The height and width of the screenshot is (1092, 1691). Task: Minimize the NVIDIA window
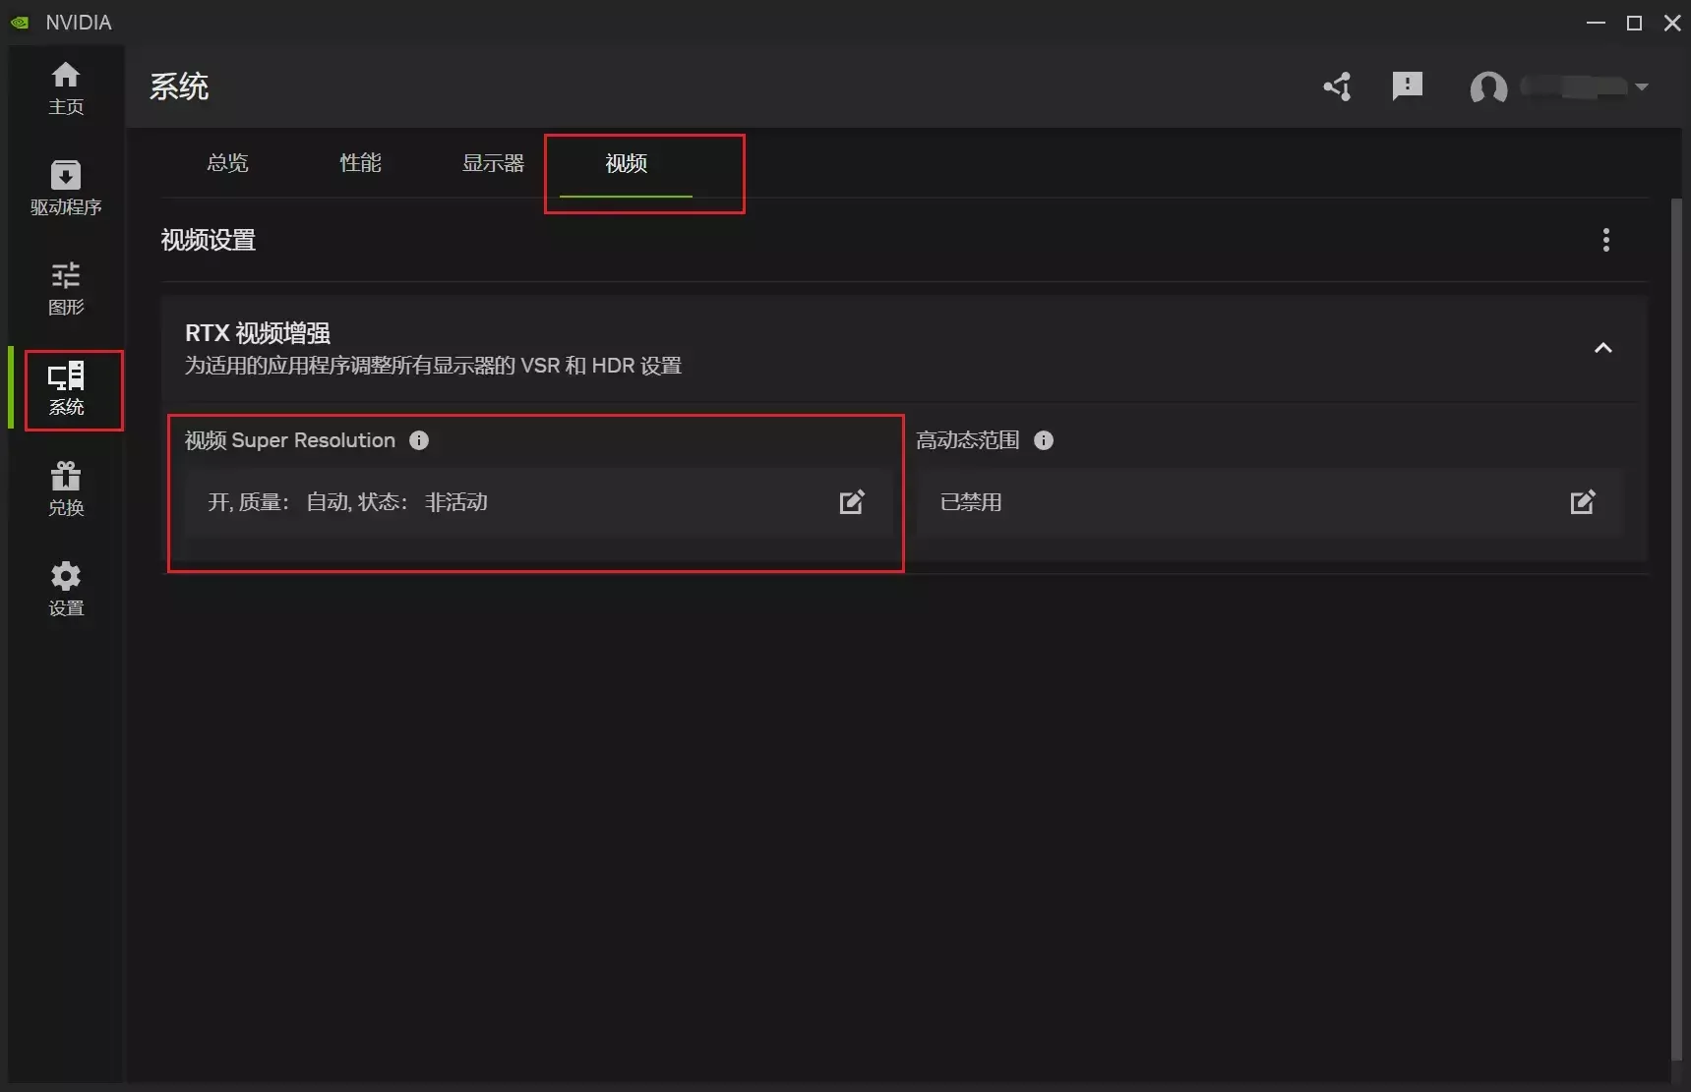point(1597,23)
